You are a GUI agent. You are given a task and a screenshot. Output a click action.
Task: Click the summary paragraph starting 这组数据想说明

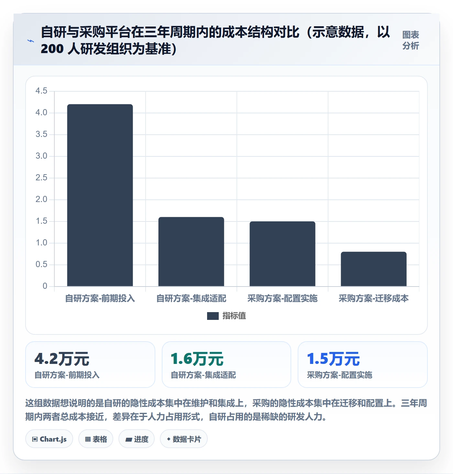[x=226, y=410]
